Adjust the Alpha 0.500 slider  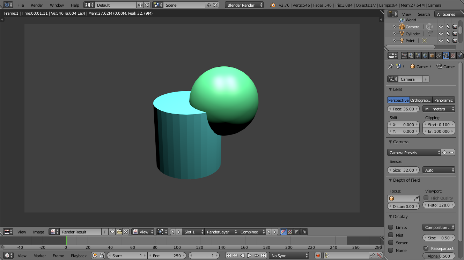[x=439, y=256]
